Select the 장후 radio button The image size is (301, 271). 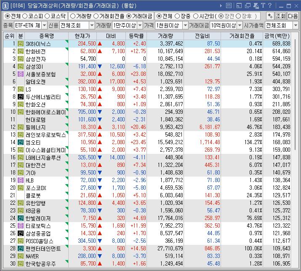[238, 16]
